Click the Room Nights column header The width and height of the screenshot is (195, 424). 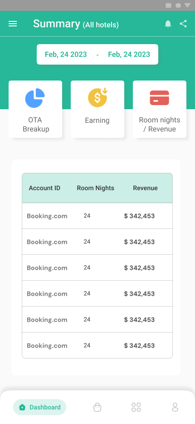(x=96, y=188)
